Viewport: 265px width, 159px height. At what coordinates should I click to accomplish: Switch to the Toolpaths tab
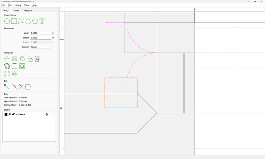[28, 10]
